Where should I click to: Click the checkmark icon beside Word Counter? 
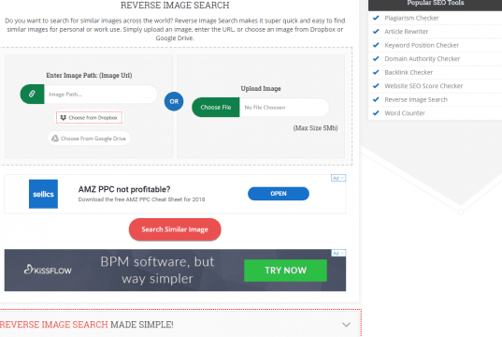pos(376,113)
